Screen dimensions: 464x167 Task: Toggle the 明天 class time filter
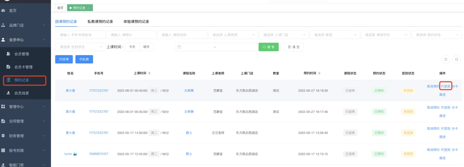tap(146, 47)
